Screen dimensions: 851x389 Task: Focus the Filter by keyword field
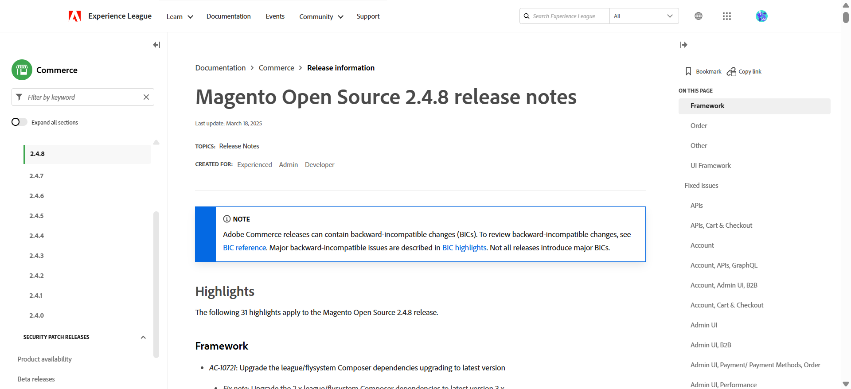click(83, 97)
